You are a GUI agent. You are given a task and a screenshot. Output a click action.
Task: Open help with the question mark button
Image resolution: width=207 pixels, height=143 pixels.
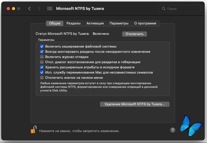click(173, 130)
